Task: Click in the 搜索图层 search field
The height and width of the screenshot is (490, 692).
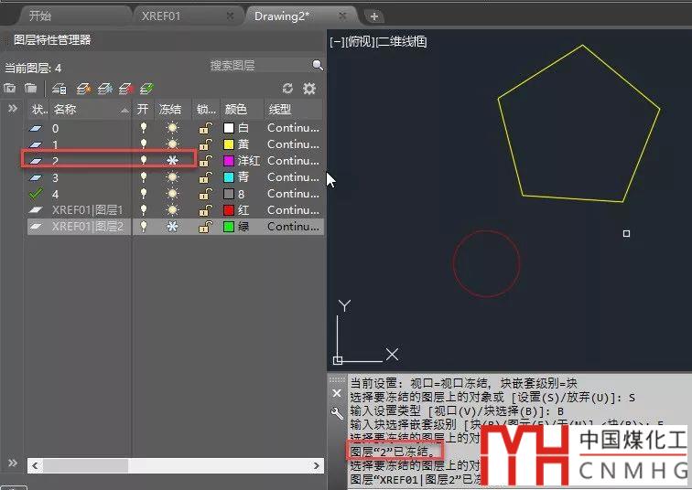Action: (256, 66)
